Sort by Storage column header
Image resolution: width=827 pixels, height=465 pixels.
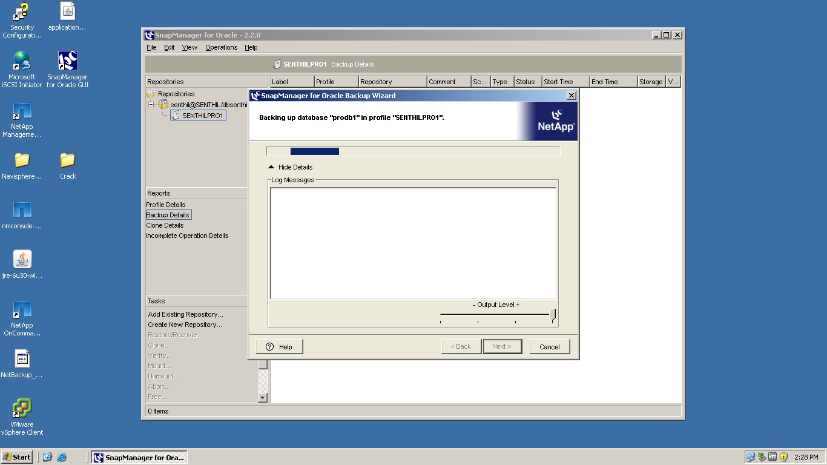click(x=651, y=82)
